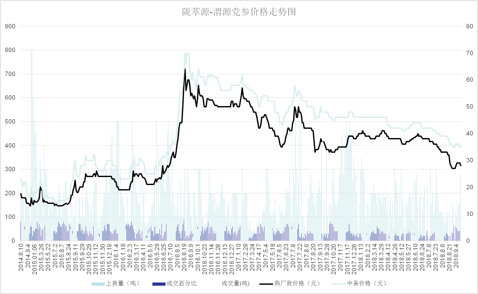Click the 中条价格（元） legend text

click(367, 283)
